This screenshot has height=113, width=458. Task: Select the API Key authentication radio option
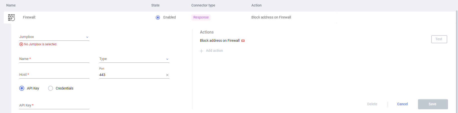22,88
